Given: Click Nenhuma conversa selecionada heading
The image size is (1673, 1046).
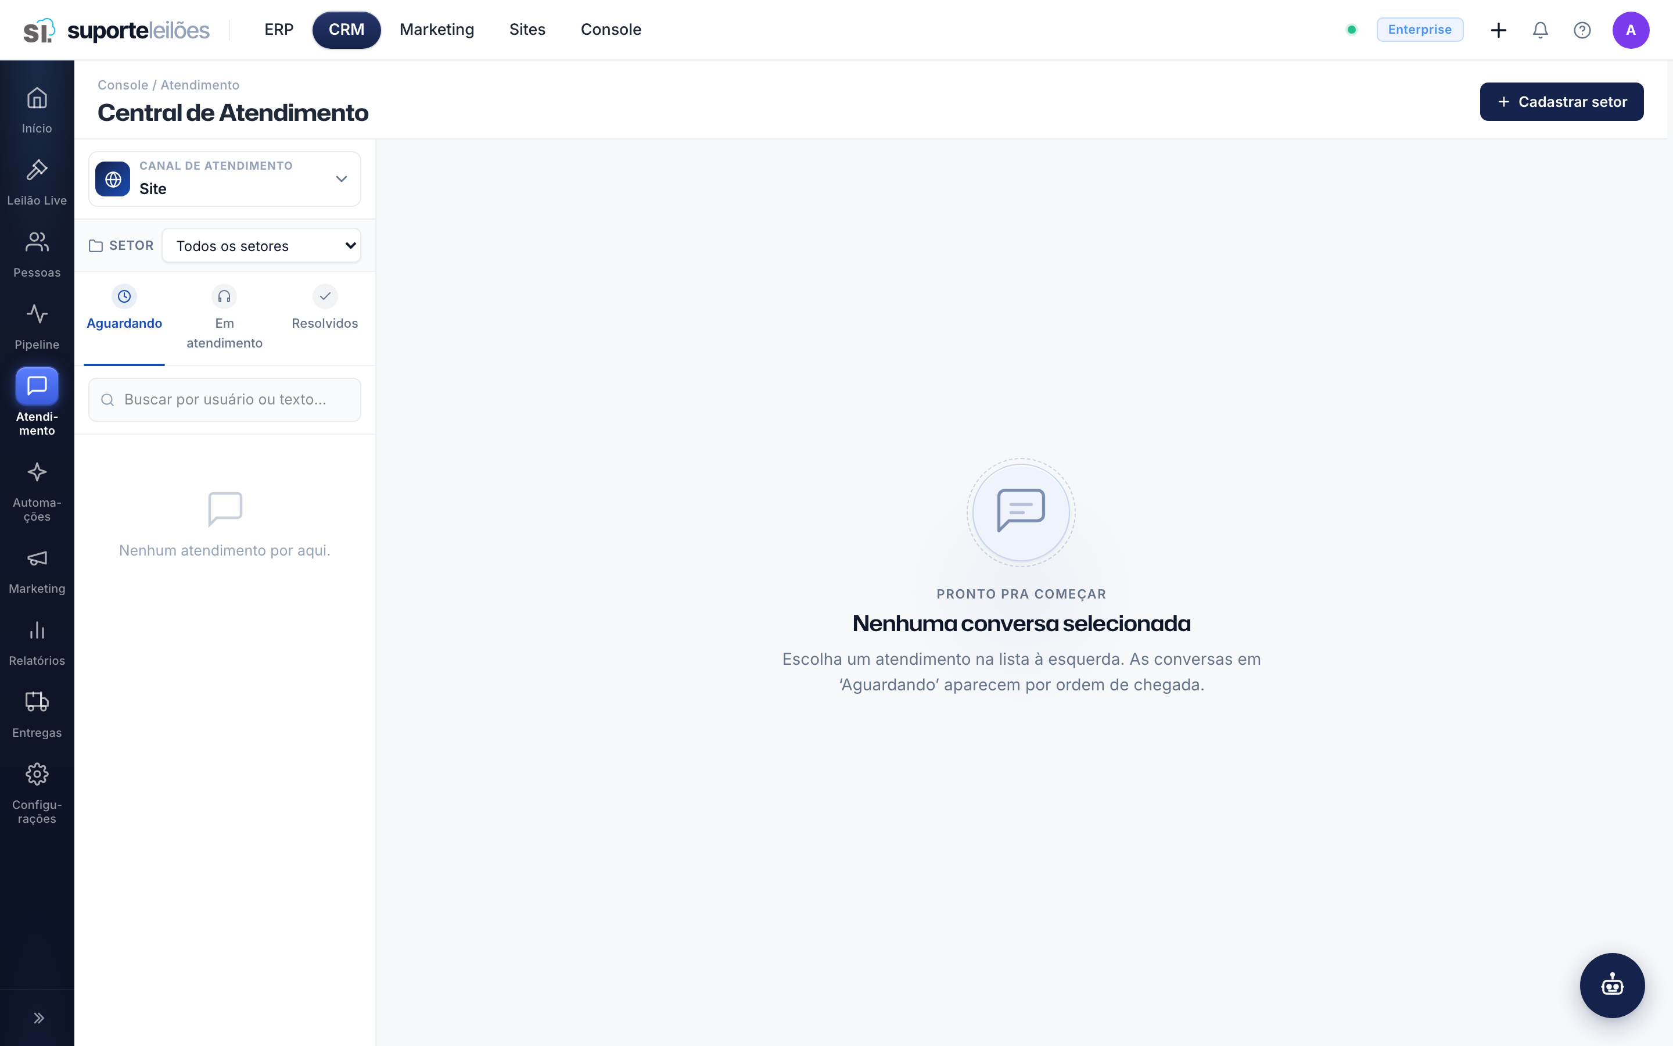Looking at the screenshot, I should (x=1021, y=624).
